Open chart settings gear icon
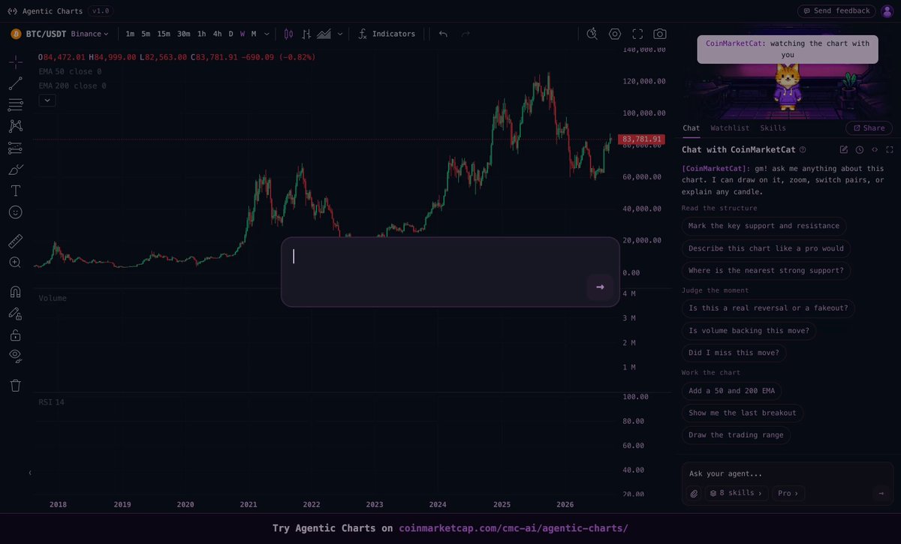The width and height of the screenshot is (901, 544). (615, 34)
